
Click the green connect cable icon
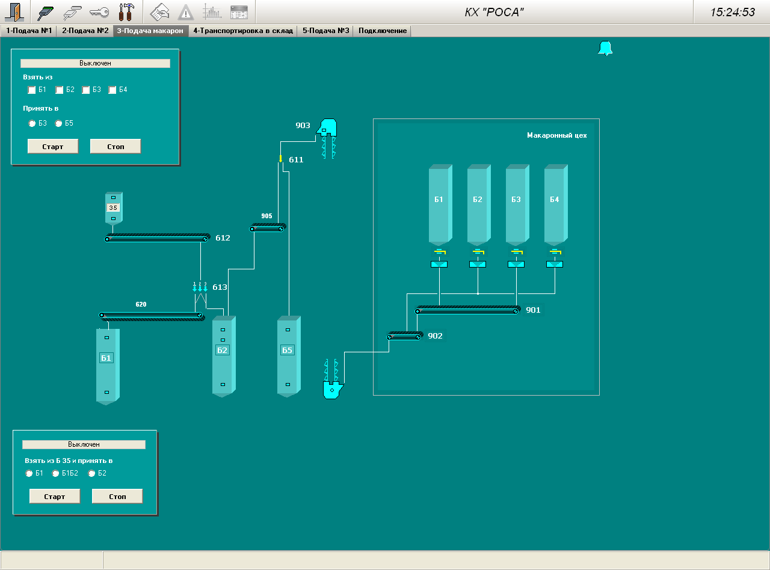point(46,12)
